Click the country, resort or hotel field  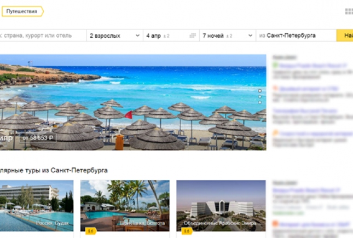43,36
